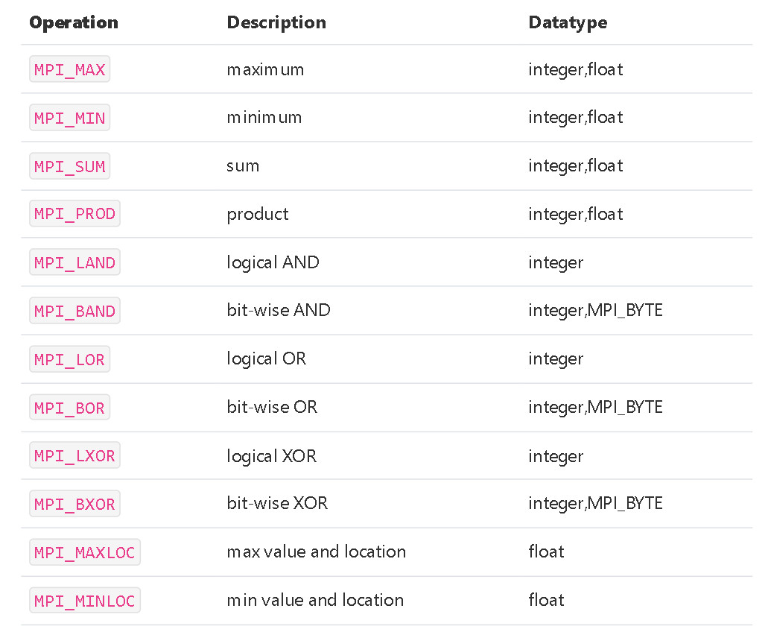Click the MPI_BAND code label
768x632 pixels.
click(74, 311)
